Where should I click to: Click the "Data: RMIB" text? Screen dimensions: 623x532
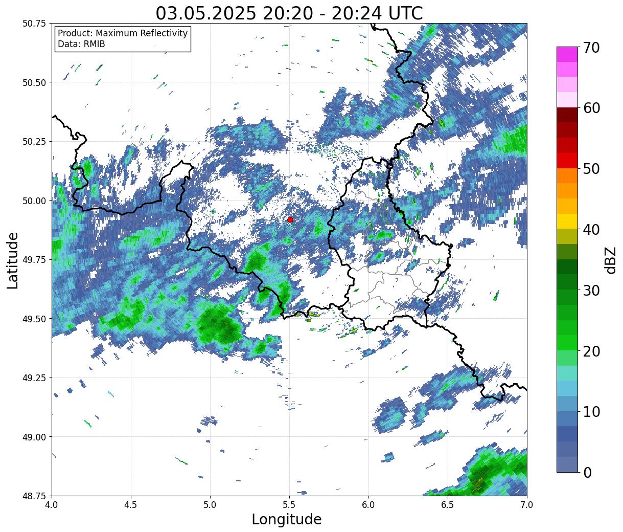pos(81,45)
